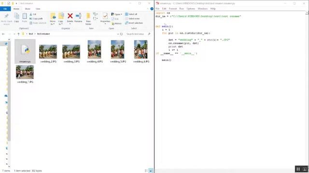Image resolution: width=309 pixels, height=173 pixels.
Task: Select the wedding_4.JPG thumbnail
Action: click(x=95, y=49)
